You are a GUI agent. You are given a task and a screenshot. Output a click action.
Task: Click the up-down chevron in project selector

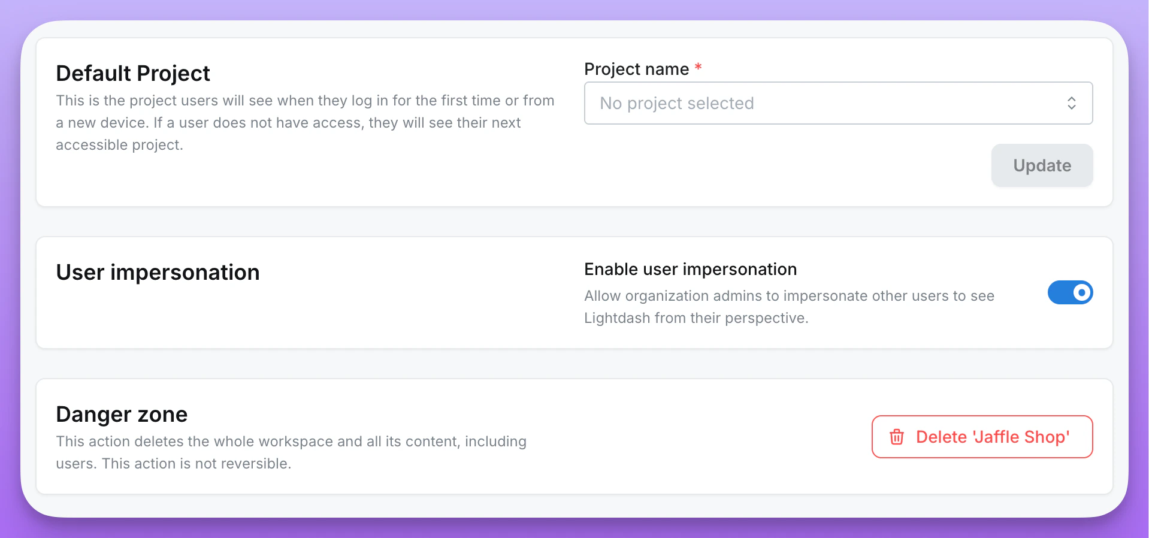point(1071,103)
